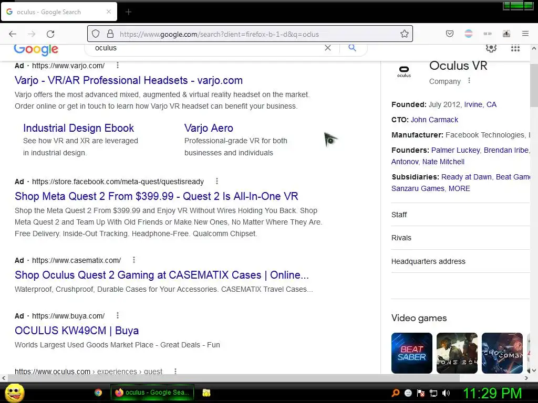The image size is (538, 403).
Task: Open the network tray icon
Action: pos(433,393)
